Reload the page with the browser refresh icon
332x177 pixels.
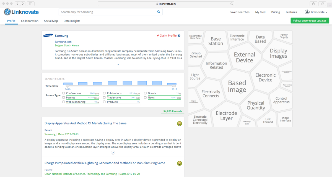click(232, 4)
